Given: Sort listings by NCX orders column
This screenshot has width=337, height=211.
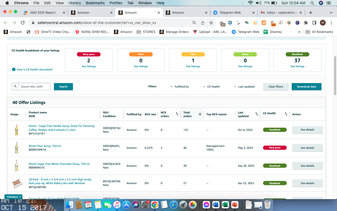Looking at the screenshot, I should pyautogui.click(x=177, y=114).
